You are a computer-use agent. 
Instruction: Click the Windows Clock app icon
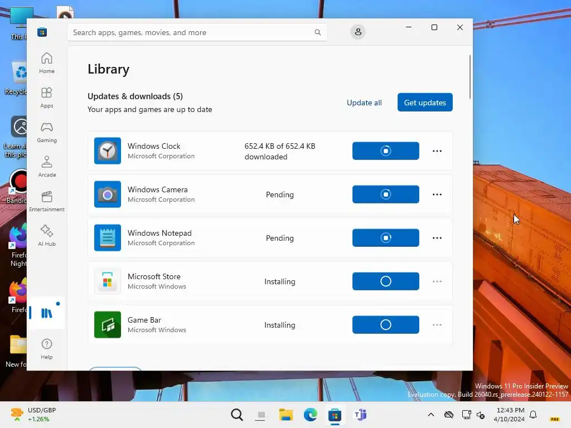click(108, 150)
